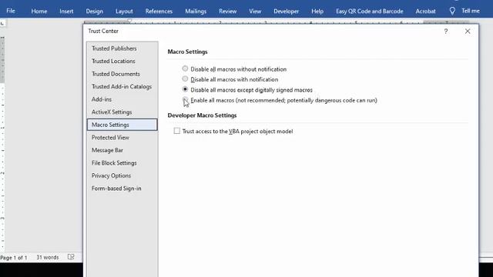Open the Help ribbon tab
Image resolution: width=493 pixels, height=277 pixels.
(317, 12)
